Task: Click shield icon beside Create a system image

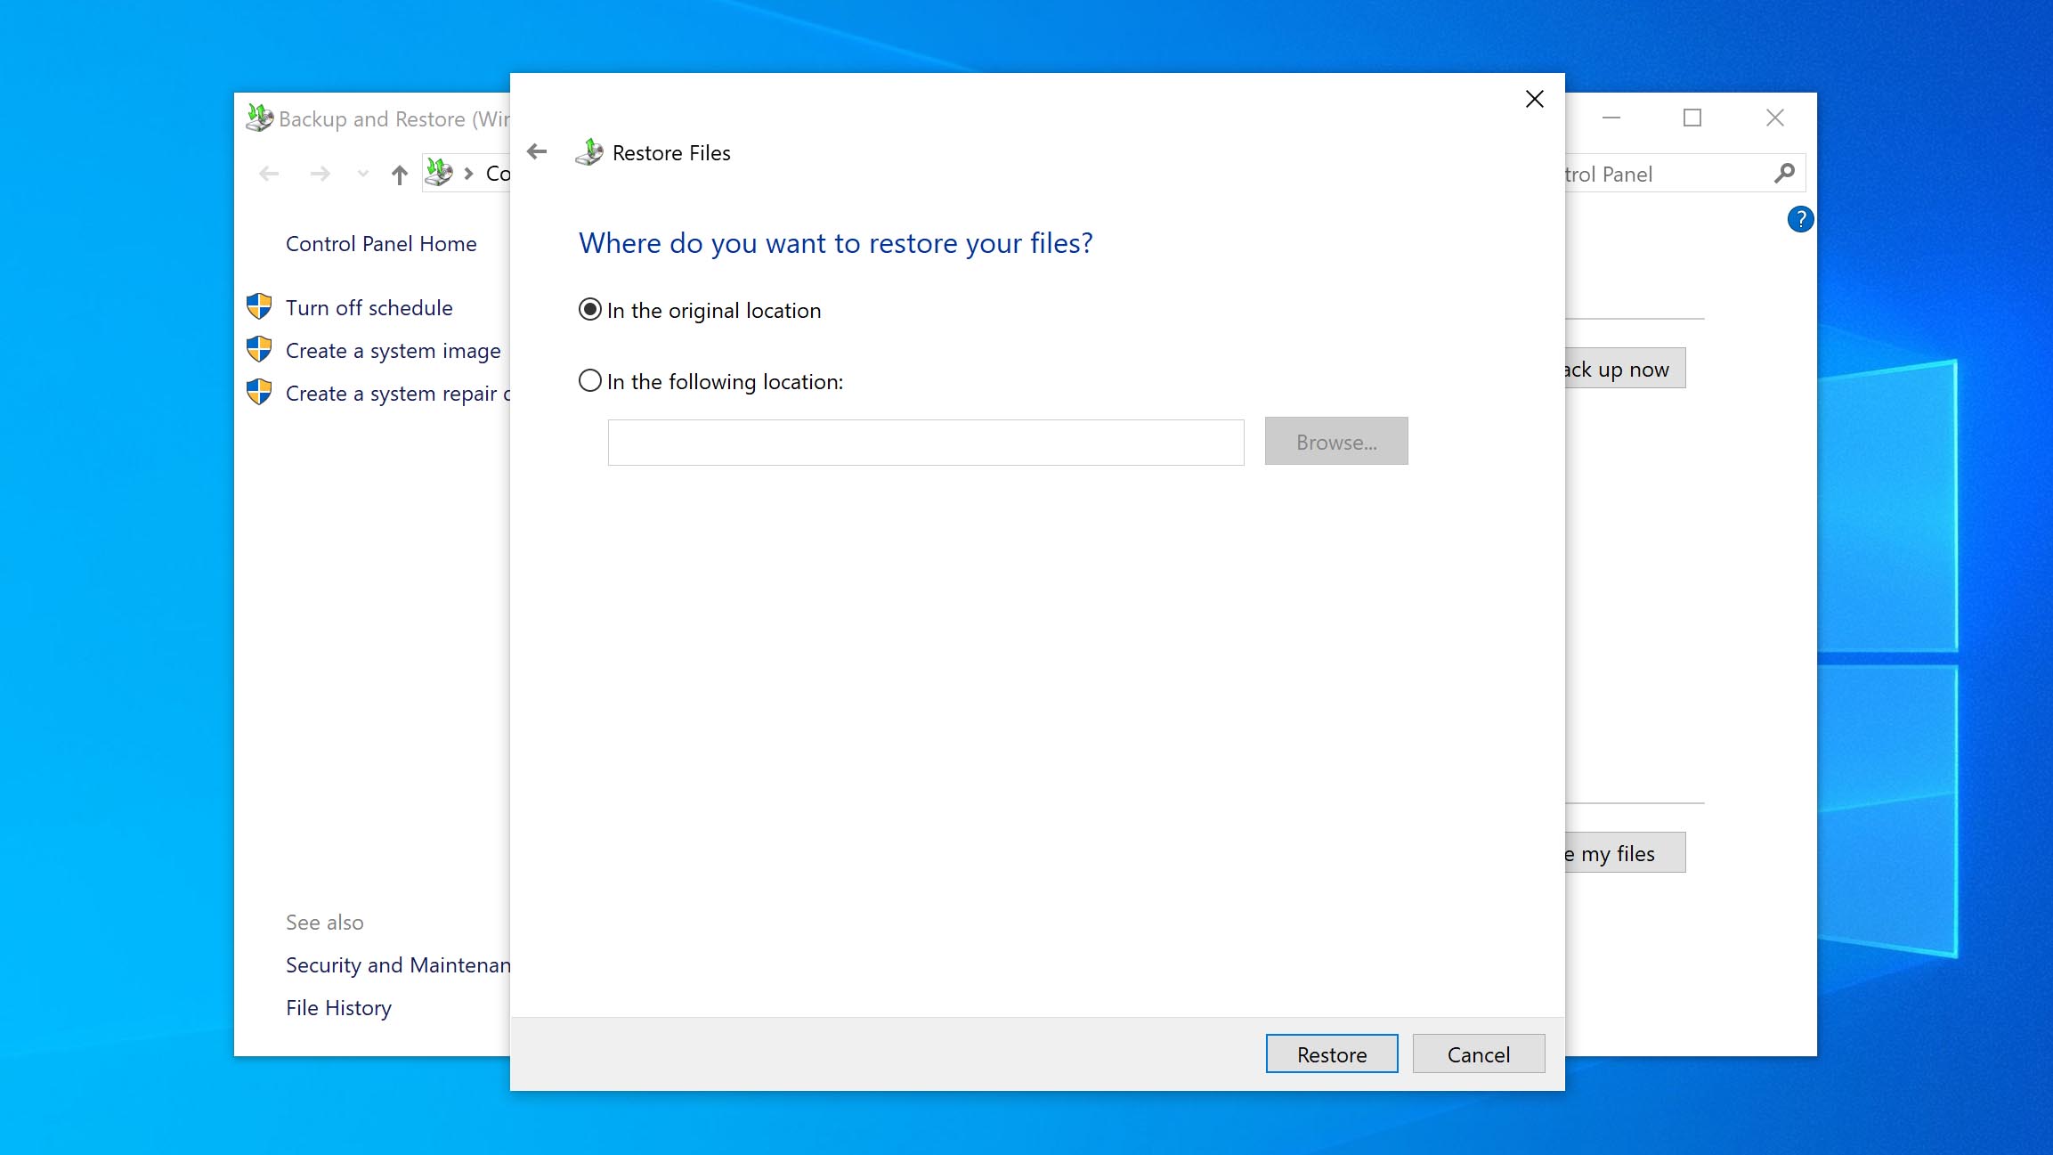Action: 259,350
